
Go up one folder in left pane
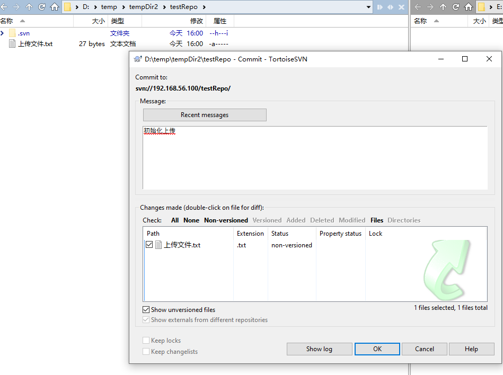pyautogui.click(x=29, y=7)
